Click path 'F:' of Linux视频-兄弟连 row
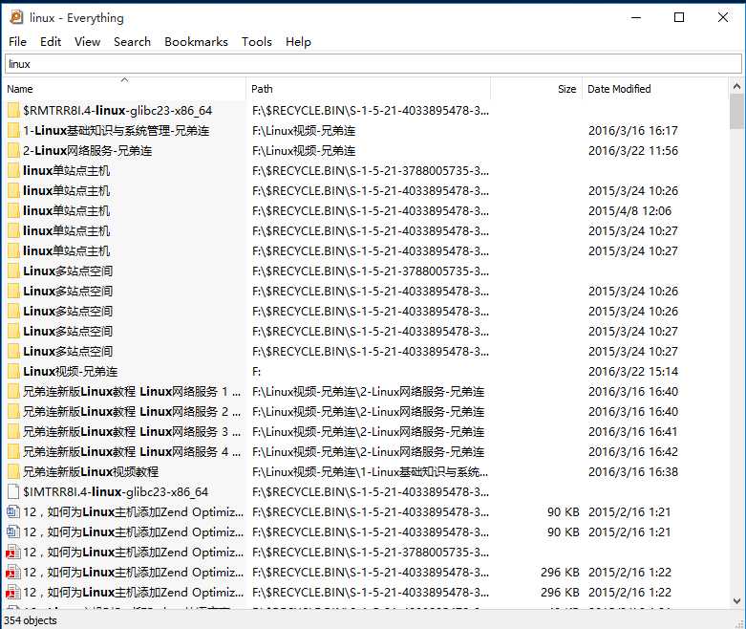 (x=256, y=372)
